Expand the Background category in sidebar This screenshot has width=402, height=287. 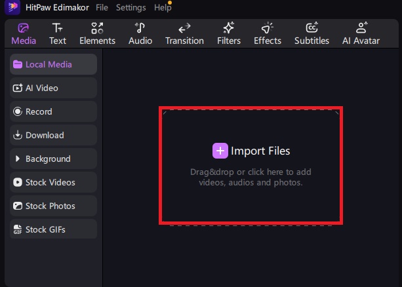tap(53, 159)
